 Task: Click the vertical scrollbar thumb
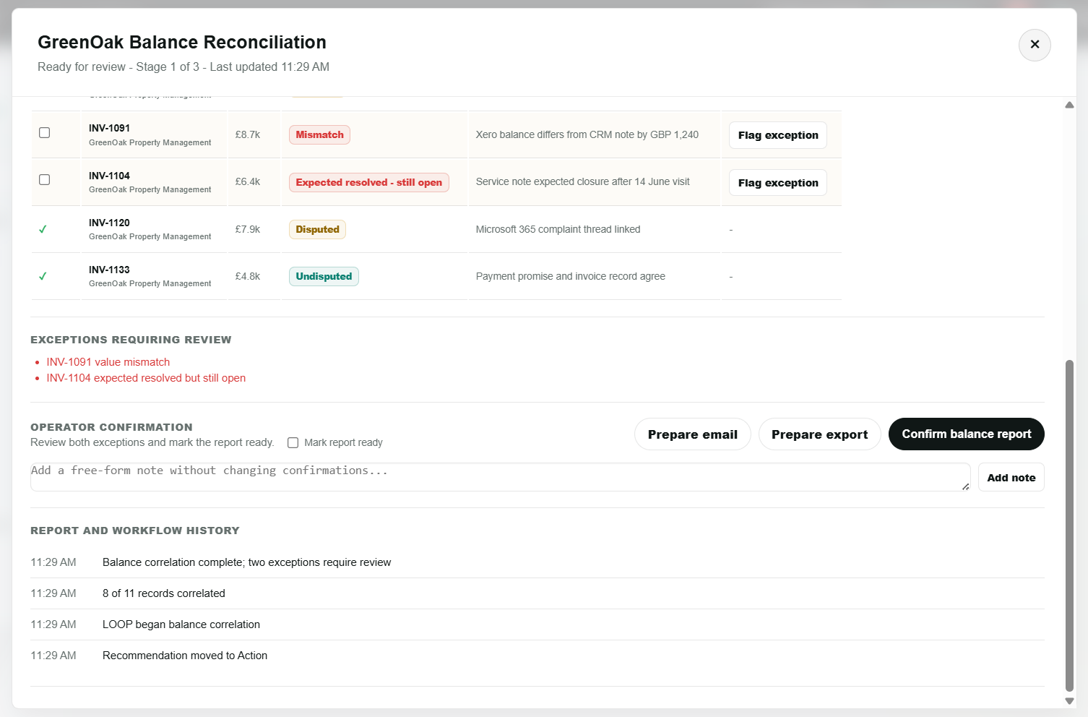pos(1069,525)
